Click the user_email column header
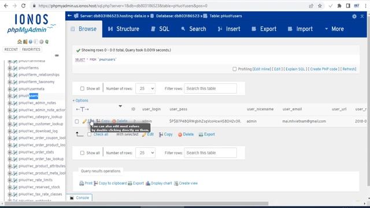370x208 pixels. [x=292, y=109]
